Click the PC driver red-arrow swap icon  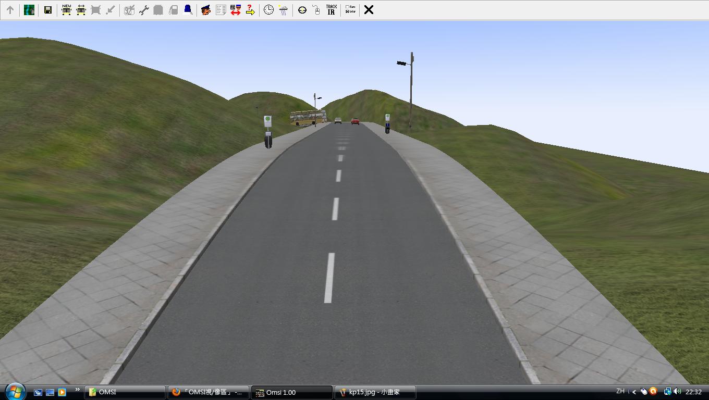point(235,10)
